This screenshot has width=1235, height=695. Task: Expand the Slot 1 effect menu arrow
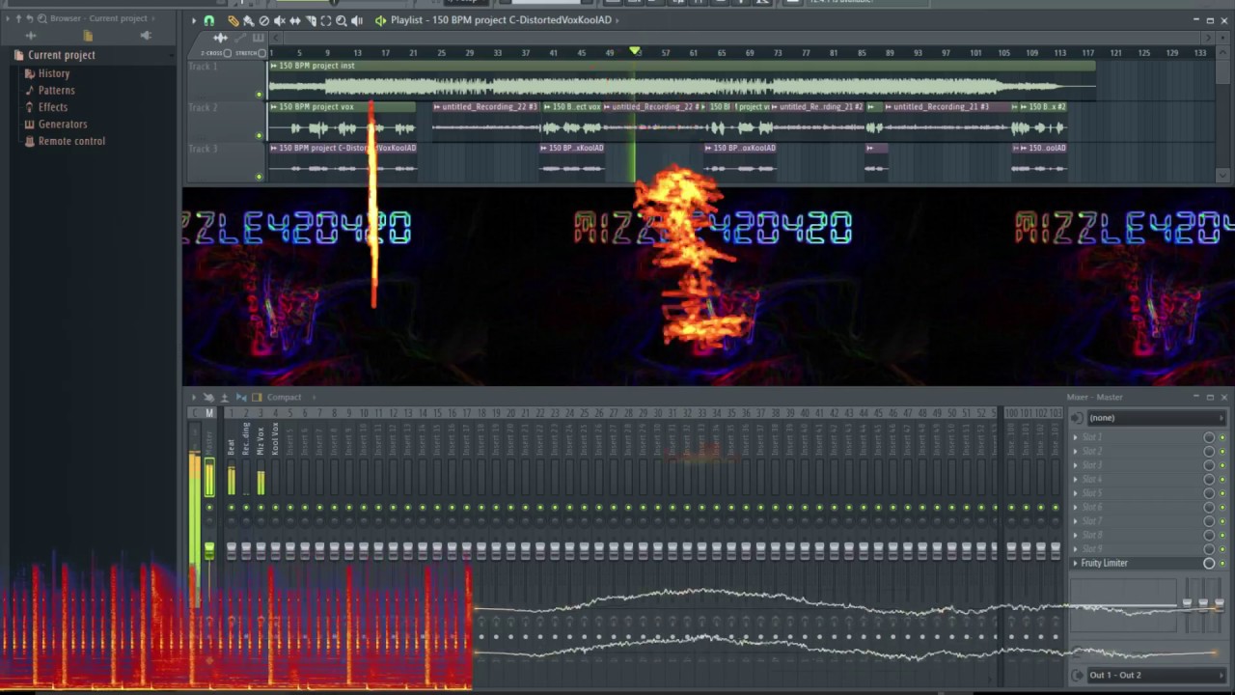pyautogui.click(x=1076, y=437)
